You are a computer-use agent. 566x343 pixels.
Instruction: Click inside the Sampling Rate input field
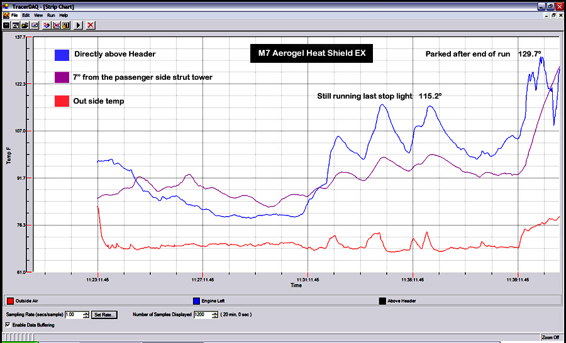coord(72,314)
